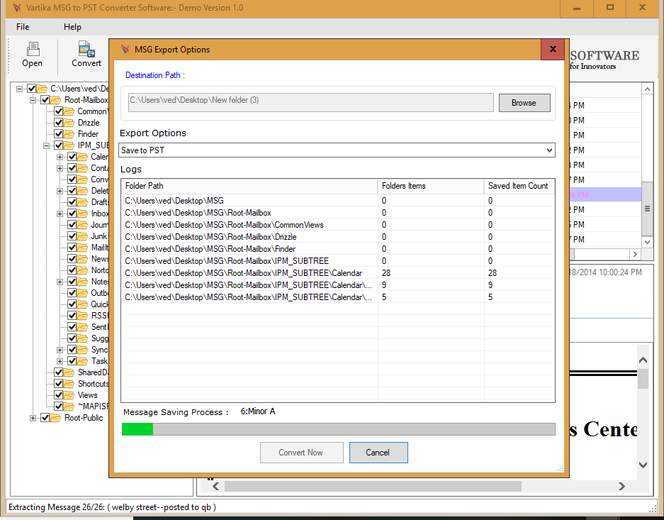Image resolution: width=664 pixels, height=520 pixels.
Task: Click the Root-Mailbox folder icon
Action: 55,101
